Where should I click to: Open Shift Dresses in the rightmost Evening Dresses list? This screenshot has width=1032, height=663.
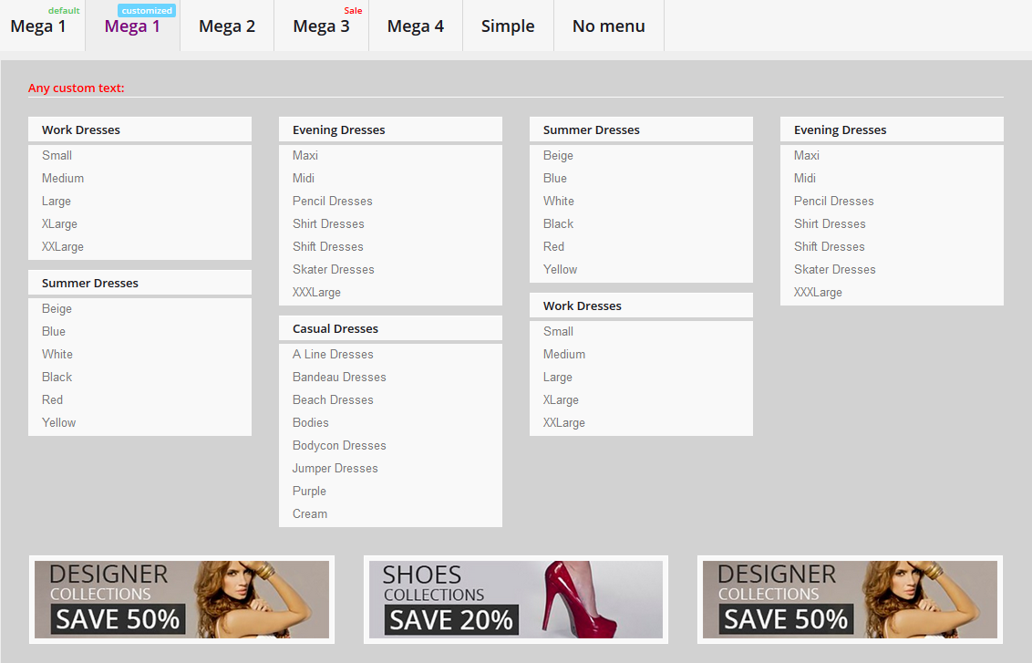[830, 247]
